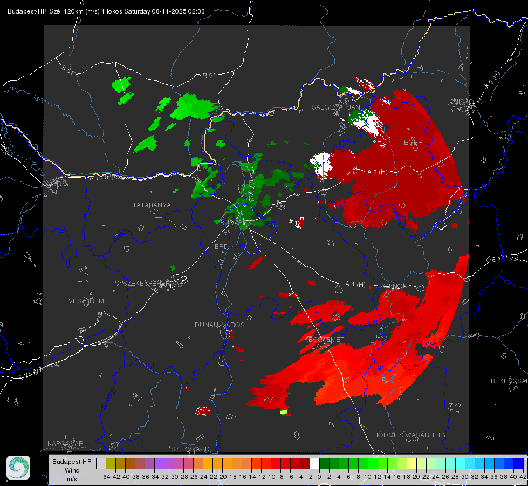This screenshot has width=528, height=486.
Task: Click the KAPOSVAR city label
Action: [x=65, y=443]
